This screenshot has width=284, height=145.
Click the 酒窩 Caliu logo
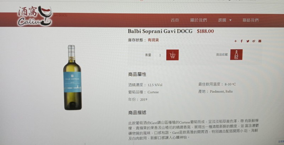point(35,16)
